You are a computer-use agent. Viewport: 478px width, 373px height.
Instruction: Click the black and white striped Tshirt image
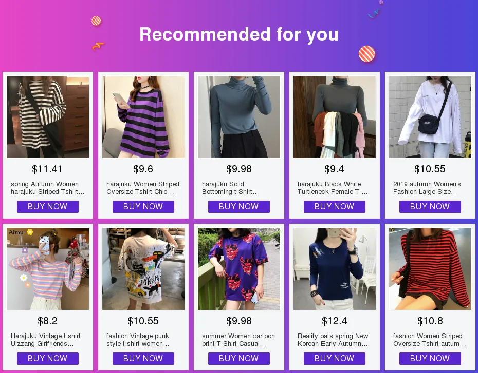(48, 117)
